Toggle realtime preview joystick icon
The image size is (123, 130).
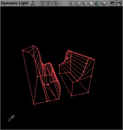pyautogui.click(x=33, y=3)
